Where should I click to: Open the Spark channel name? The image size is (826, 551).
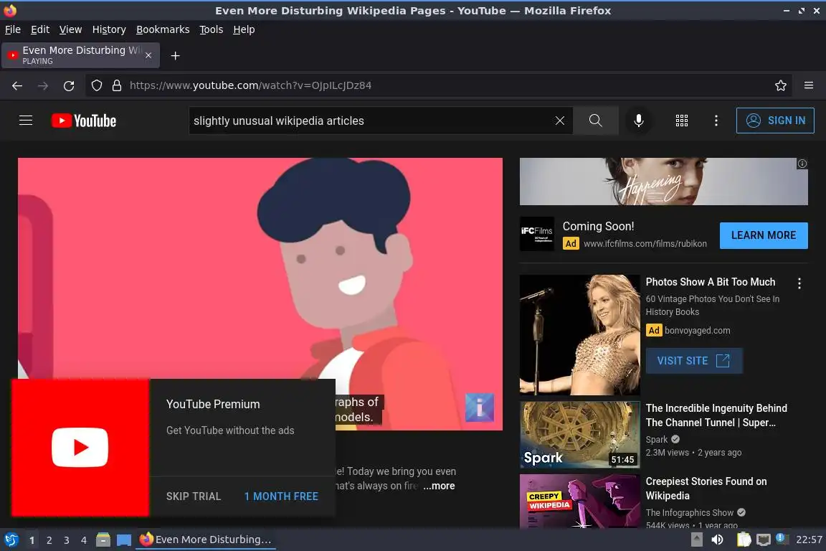[x=656, y=439]
